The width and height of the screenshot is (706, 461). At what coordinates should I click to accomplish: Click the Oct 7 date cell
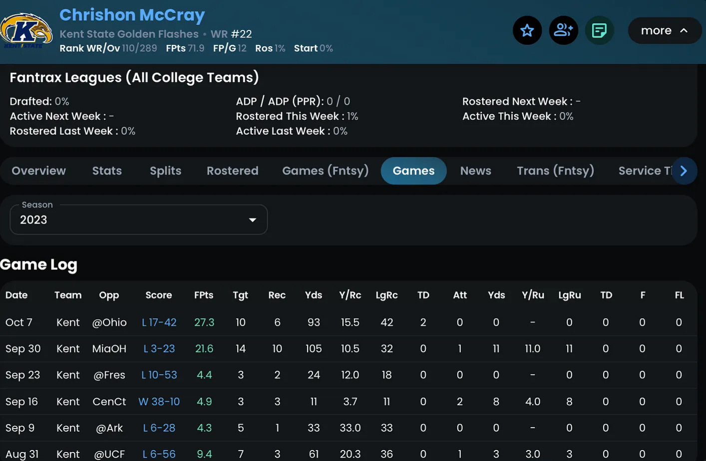tap(19, 322)
